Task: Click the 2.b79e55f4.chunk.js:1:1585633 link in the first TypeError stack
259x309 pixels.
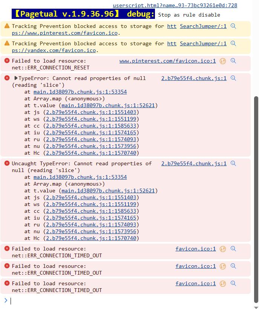Action: click(x=91, y=126)
